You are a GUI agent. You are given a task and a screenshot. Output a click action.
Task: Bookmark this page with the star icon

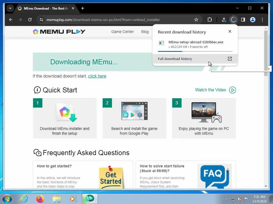click(196, 20)
